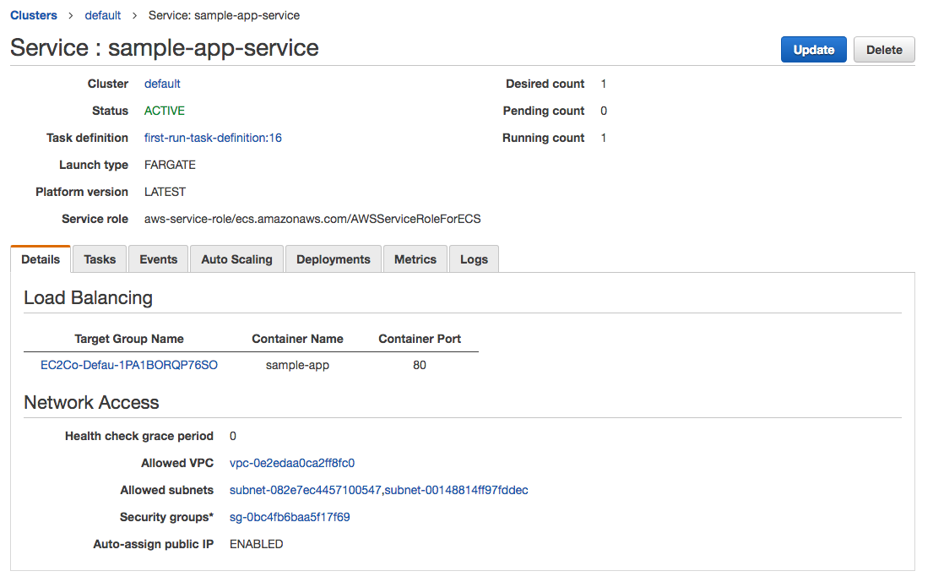This screenshot has width=933, height=582.
Task: Open the Clusters breadcrumb link
Action: click(34, 15)
